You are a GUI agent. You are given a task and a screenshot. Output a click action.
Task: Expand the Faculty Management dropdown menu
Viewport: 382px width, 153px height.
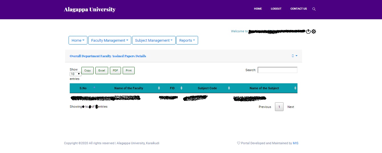coord(110,40)
